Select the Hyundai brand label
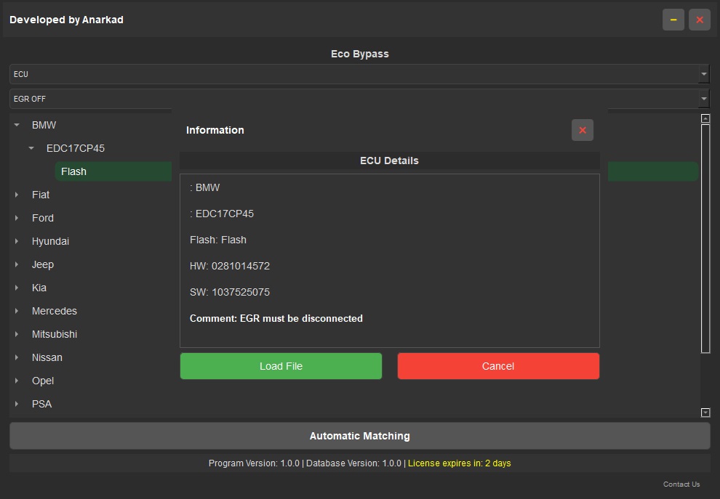Screen dimensions: 720x499 click(x=50, y=241)
